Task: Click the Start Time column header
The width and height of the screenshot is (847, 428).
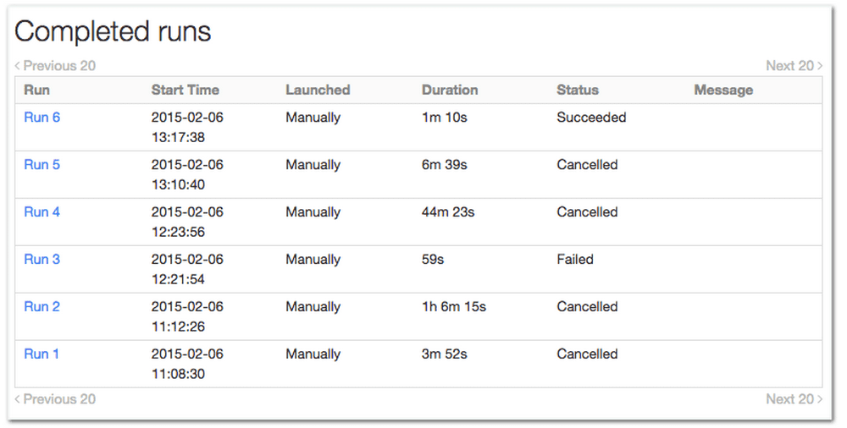Action: click(185, 90)
